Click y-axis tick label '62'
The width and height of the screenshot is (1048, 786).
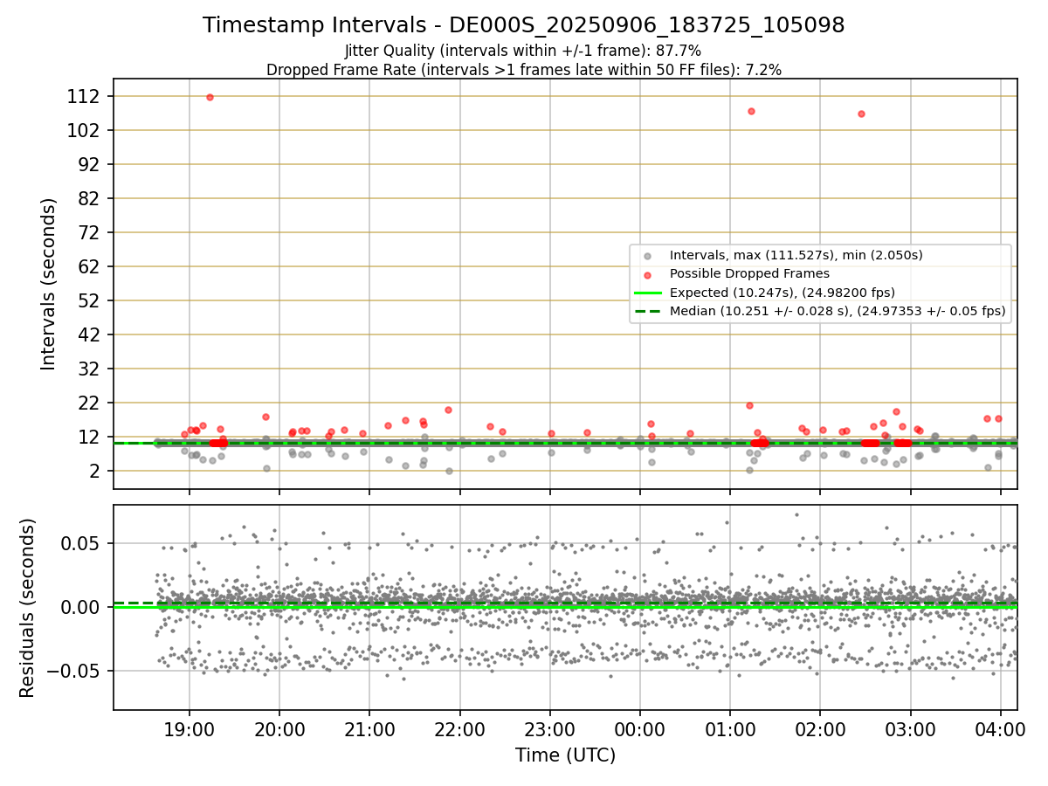coord(89,266)
